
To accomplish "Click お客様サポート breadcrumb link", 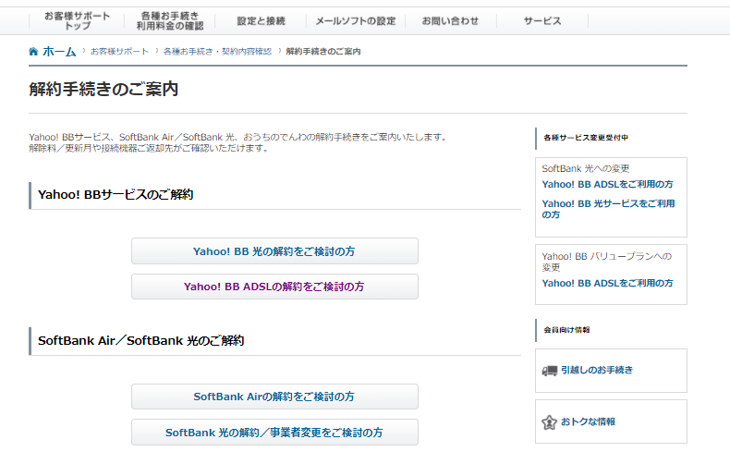I will pyautogui.click(x=119, y=51).
